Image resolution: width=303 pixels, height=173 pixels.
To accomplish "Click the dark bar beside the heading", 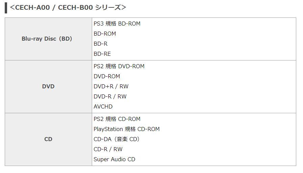I will click(6, 7).
